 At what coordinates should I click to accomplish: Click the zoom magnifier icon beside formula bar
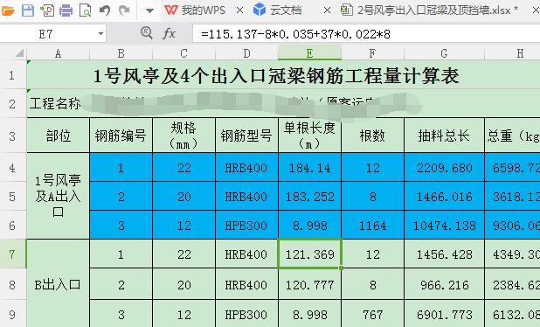[x=147, y=33]
